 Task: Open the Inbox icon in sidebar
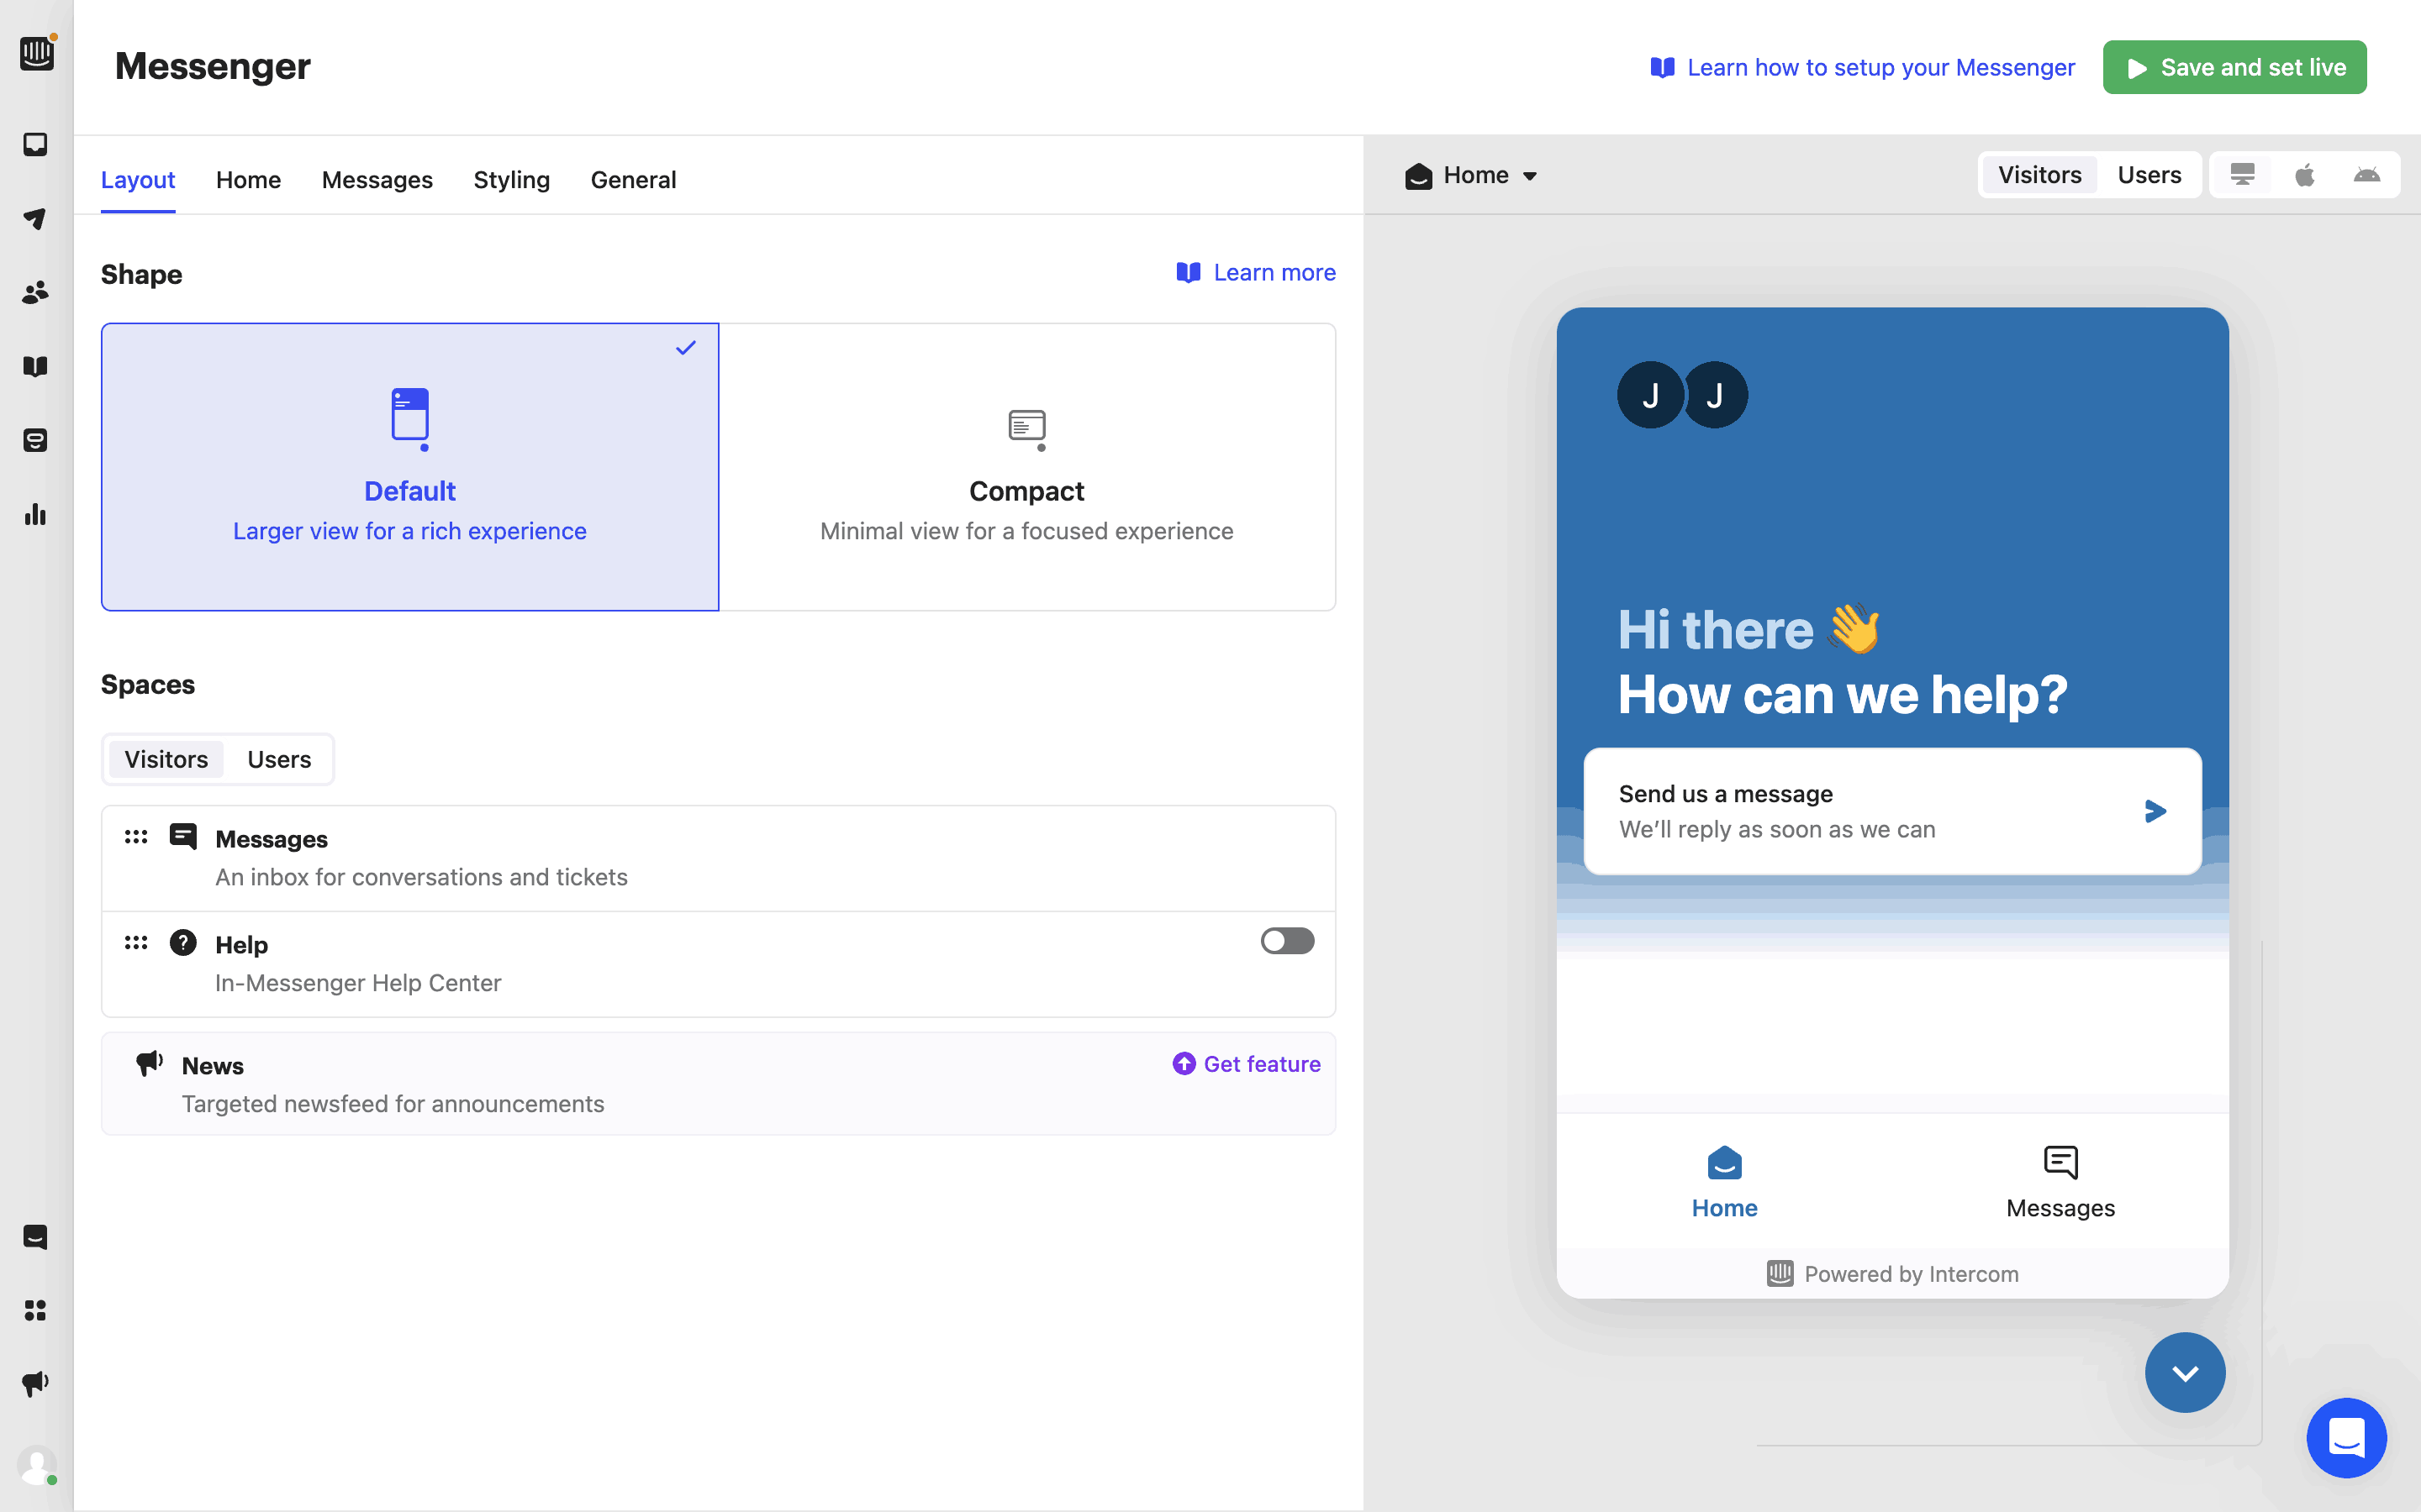36,145
